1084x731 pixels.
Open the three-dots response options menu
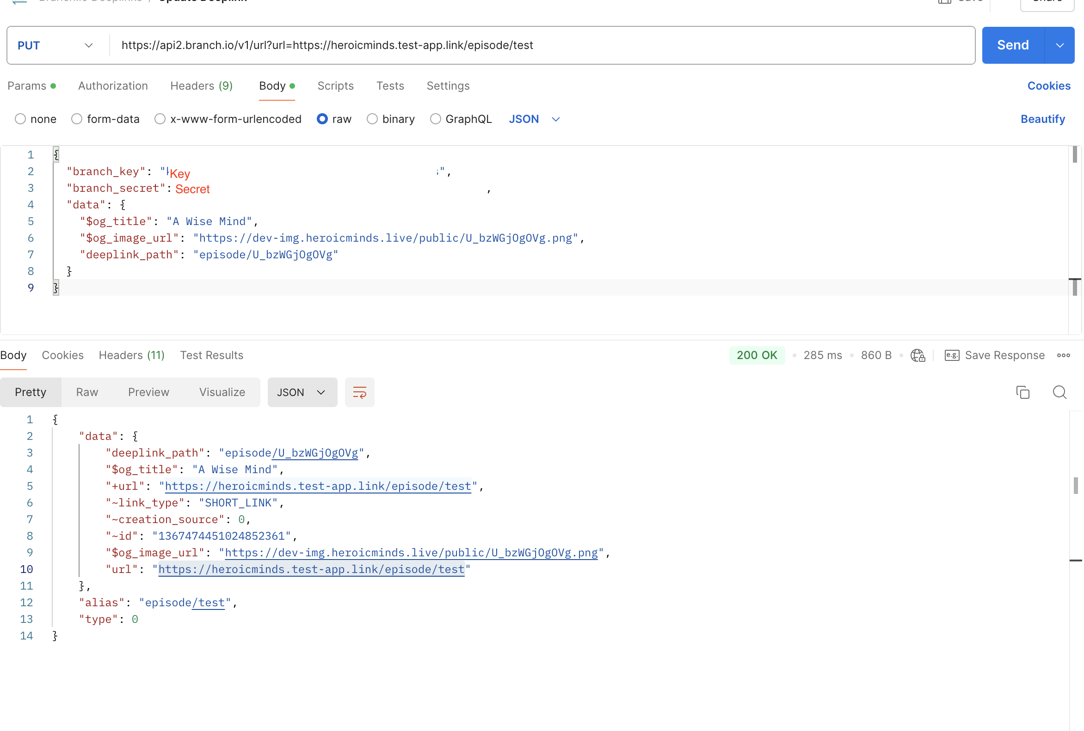click(x=1063, y=355)
